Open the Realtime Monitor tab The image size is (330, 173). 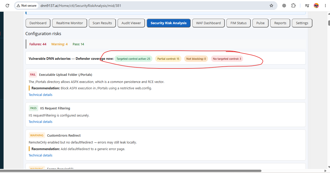click(70, 23)
